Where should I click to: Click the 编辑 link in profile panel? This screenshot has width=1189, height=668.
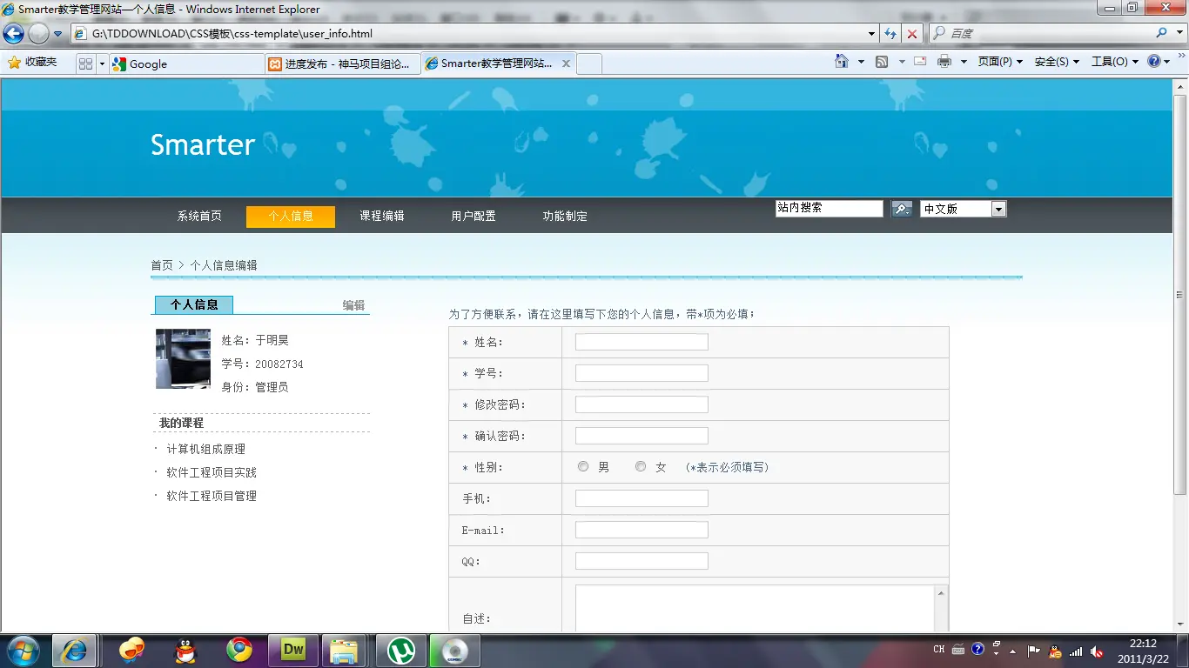click(353, 305)
